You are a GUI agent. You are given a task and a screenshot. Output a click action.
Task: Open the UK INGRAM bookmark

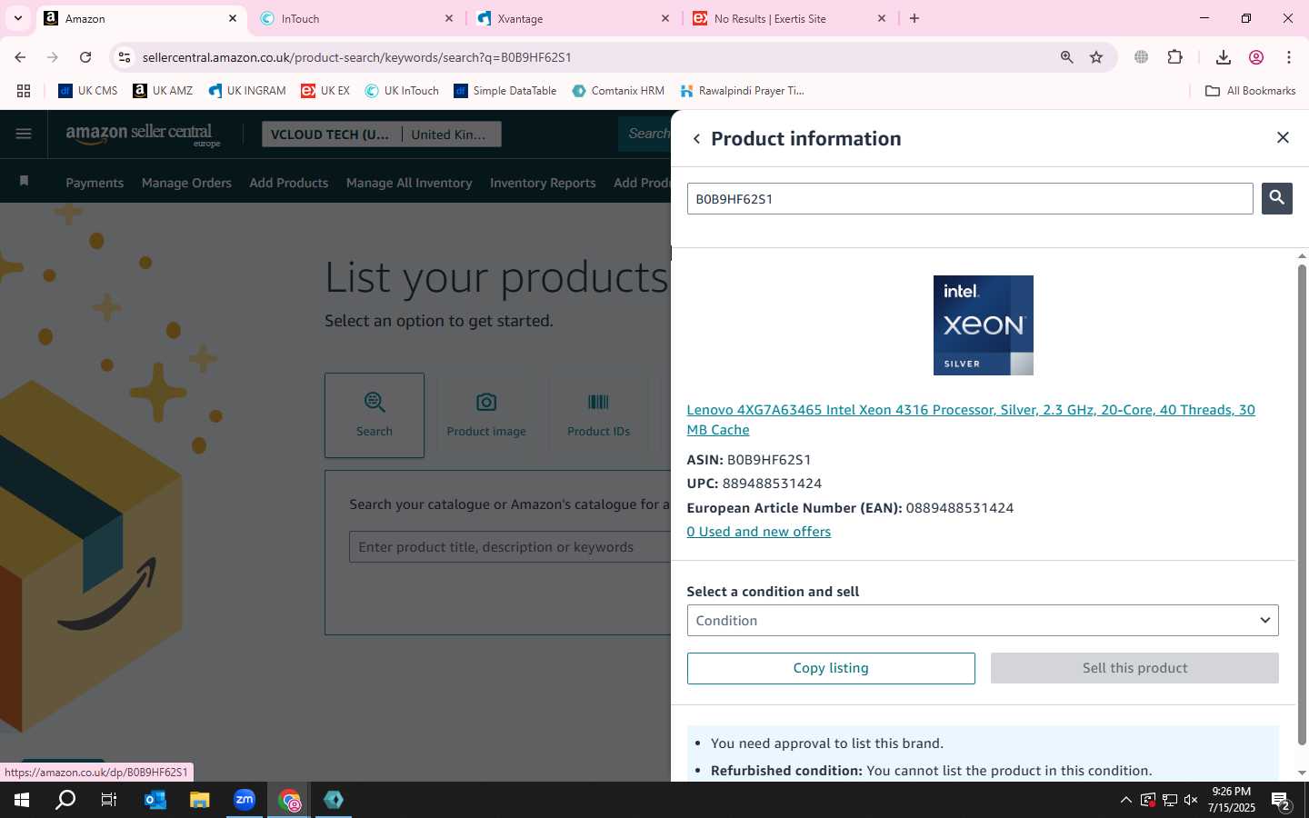tap(247, 91)
